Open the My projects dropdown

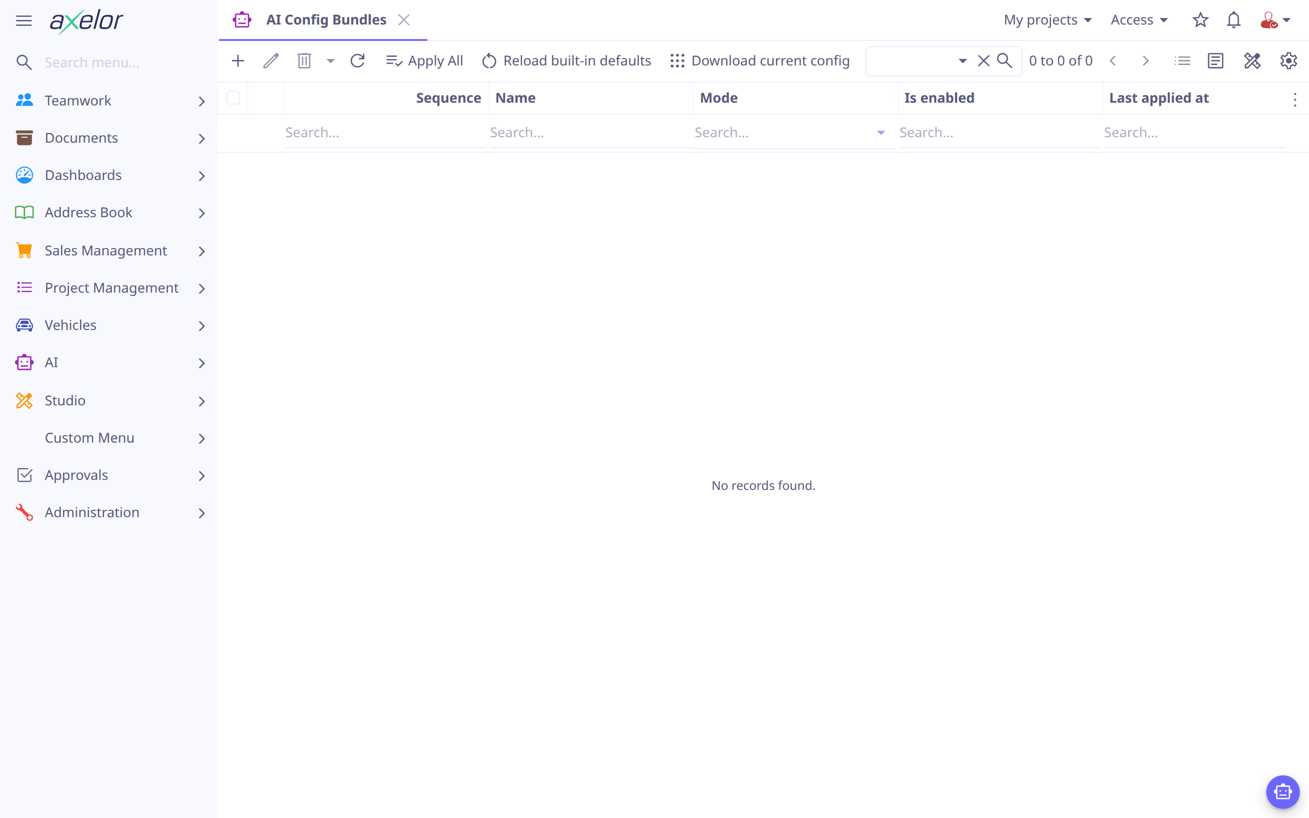pos(1048,20)
